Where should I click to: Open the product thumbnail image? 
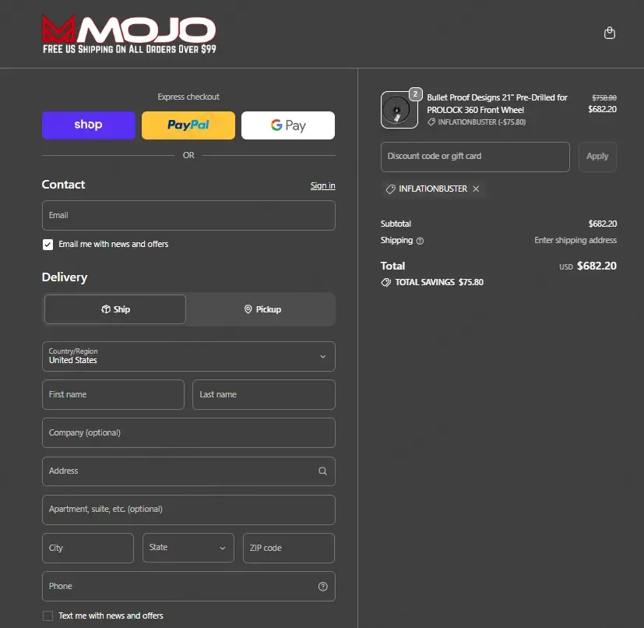pos(399,110)
